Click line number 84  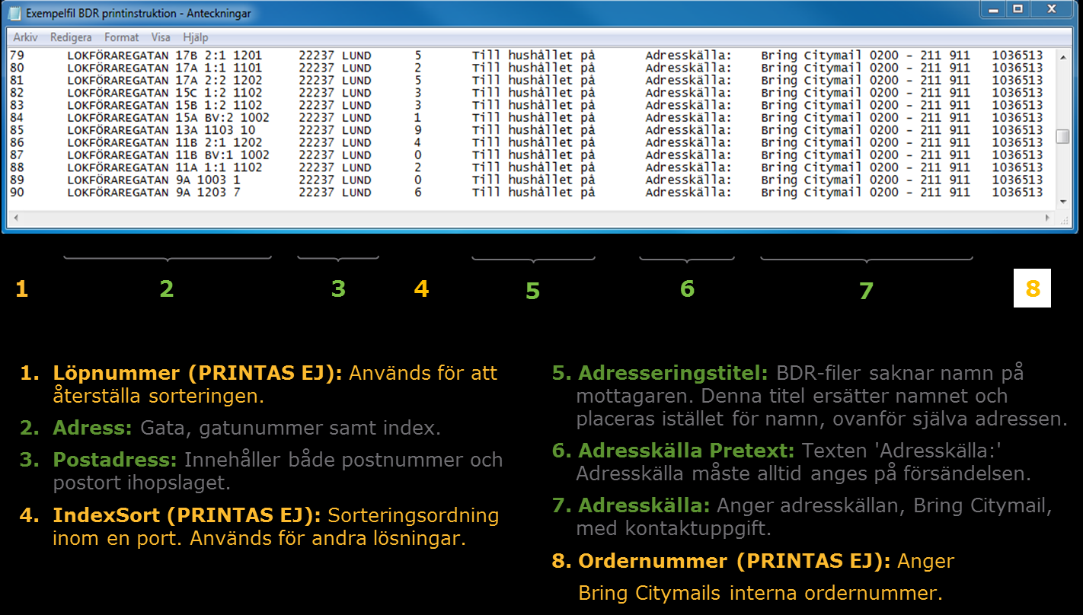point(17,118)
